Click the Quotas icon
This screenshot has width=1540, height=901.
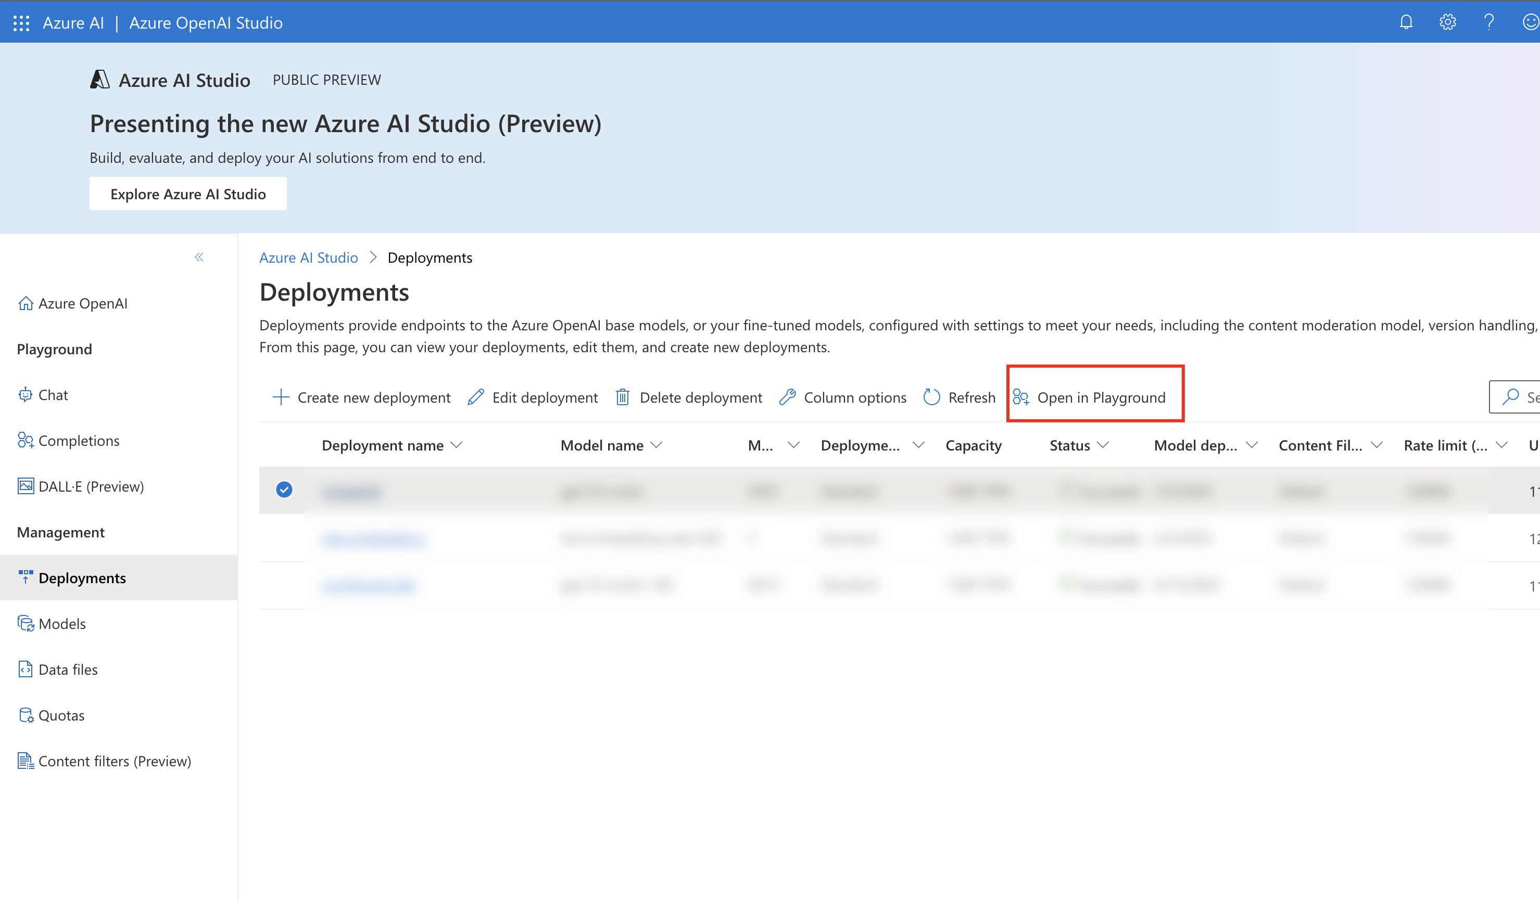[26, 715]
